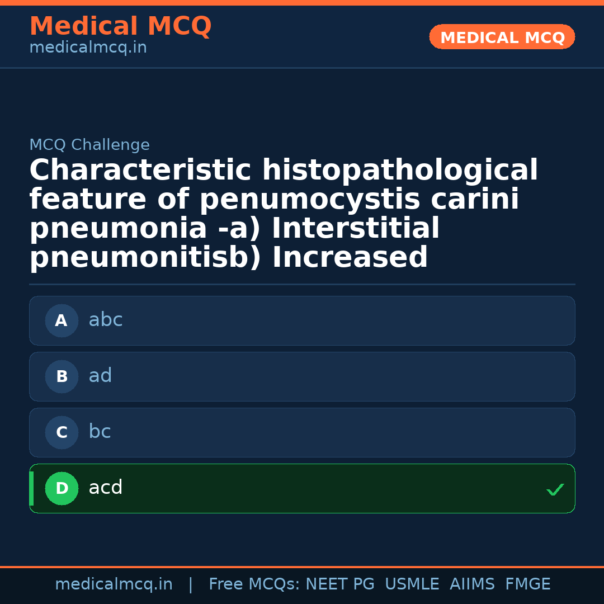
Task: Click the green checkmark icon on option D
Action: tap(555, 489)
